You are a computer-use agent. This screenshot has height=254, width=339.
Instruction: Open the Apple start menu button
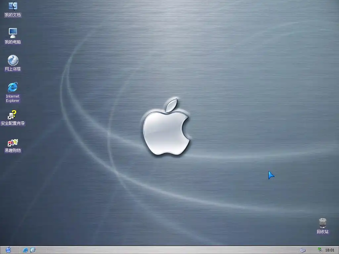point(8,250)
